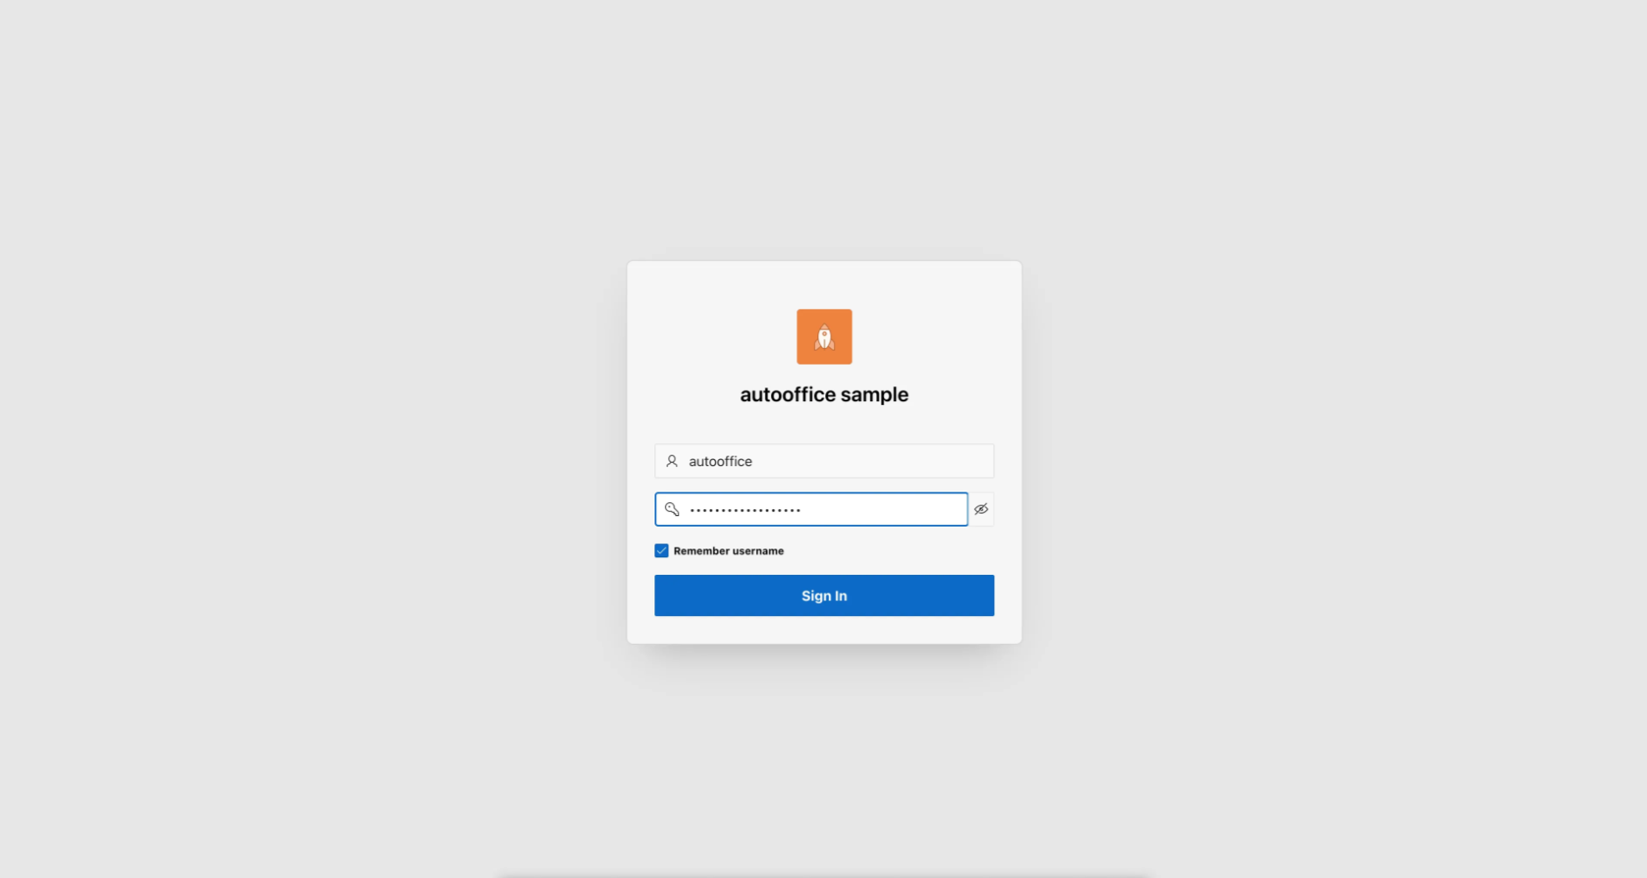Click the "Remember username" label text
The width and height of the screenshot is (1647, 878).
tap(729, 551)
